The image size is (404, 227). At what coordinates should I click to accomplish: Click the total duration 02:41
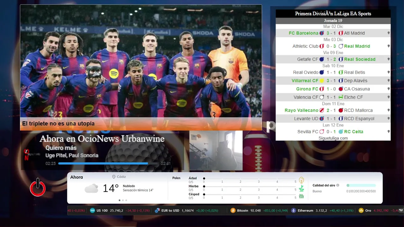166,164
